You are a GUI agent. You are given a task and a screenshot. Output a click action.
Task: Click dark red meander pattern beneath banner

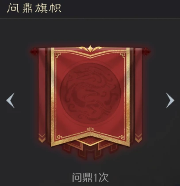[x=90, y=151]
